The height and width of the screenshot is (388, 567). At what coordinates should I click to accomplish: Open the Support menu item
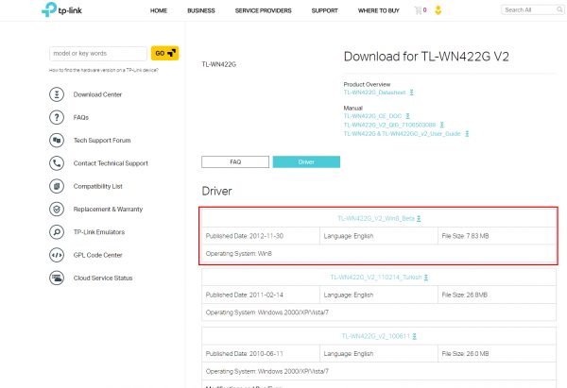324,10
